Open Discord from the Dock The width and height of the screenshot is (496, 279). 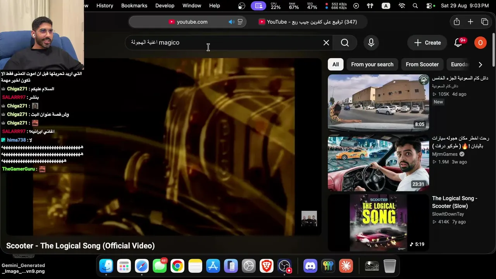[310, 266]
